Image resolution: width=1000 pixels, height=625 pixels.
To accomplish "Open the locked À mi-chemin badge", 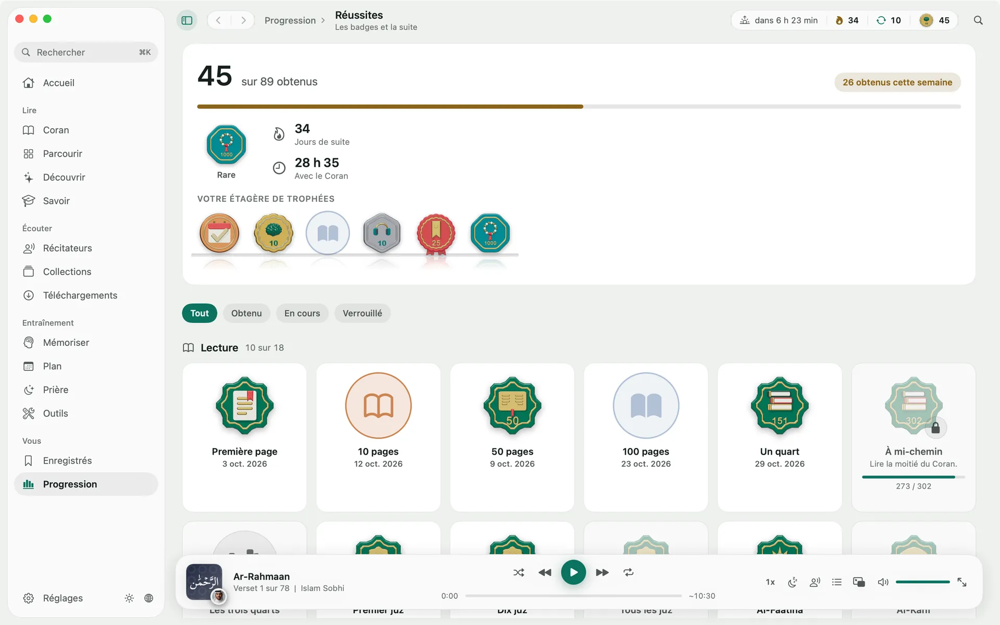I will coord(913,438).
